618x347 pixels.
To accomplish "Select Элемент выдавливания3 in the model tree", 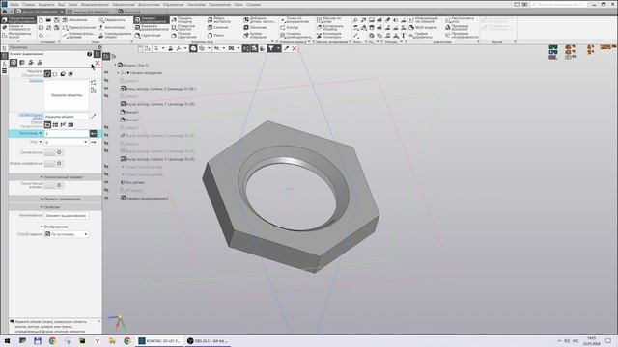I will pos(144,198).
